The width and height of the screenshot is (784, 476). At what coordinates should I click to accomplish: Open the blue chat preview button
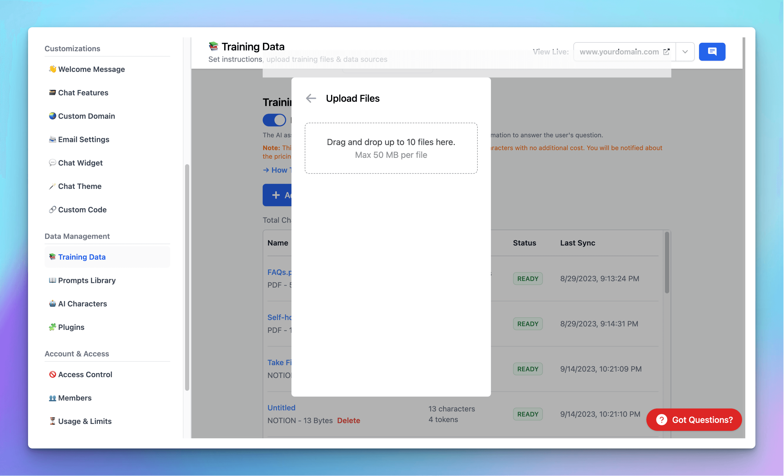712,52
